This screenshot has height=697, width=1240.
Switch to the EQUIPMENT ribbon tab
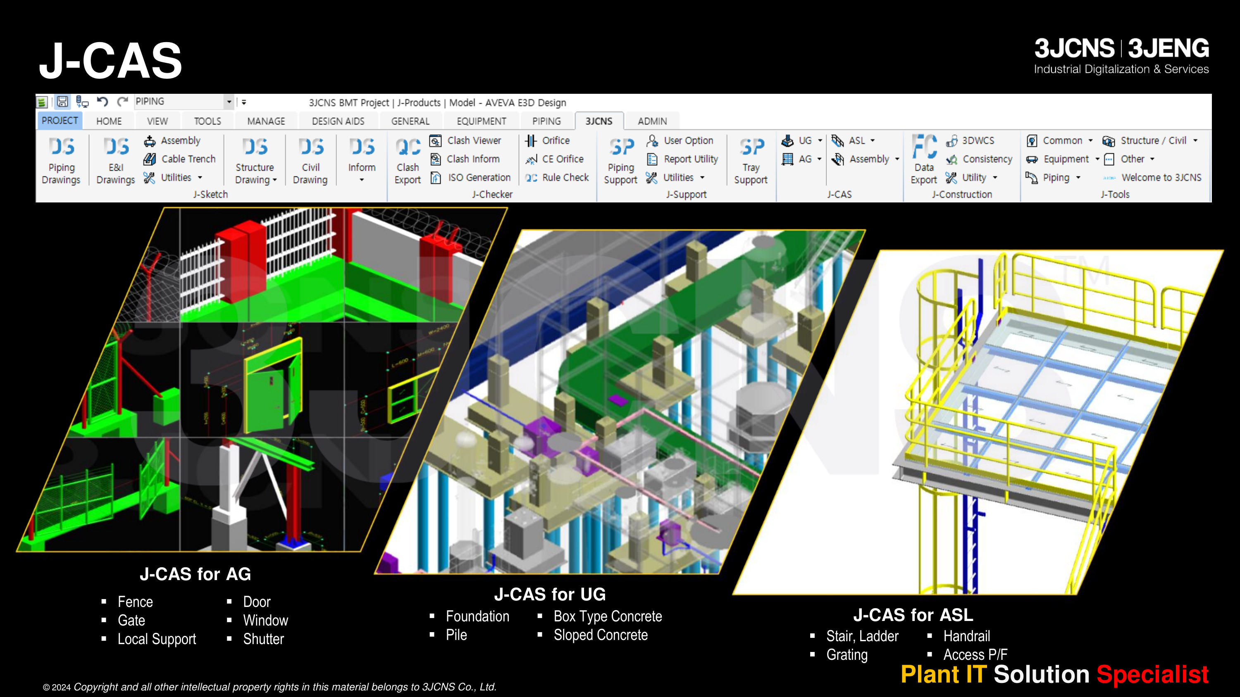coord(482,121)
